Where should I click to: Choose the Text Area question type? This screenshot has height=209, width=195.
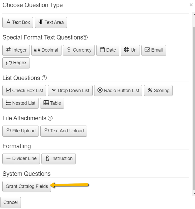pyautogui.click(x=51, y=22)
